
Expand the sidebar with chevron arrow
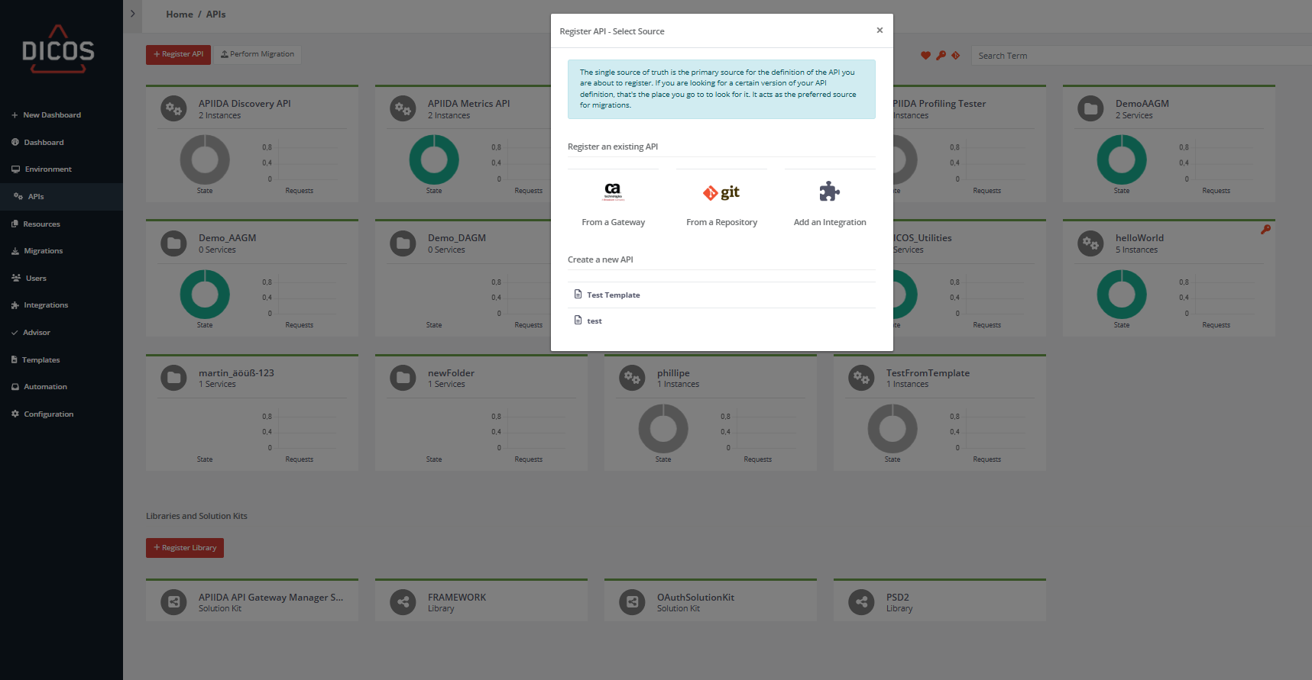point(132,14)
